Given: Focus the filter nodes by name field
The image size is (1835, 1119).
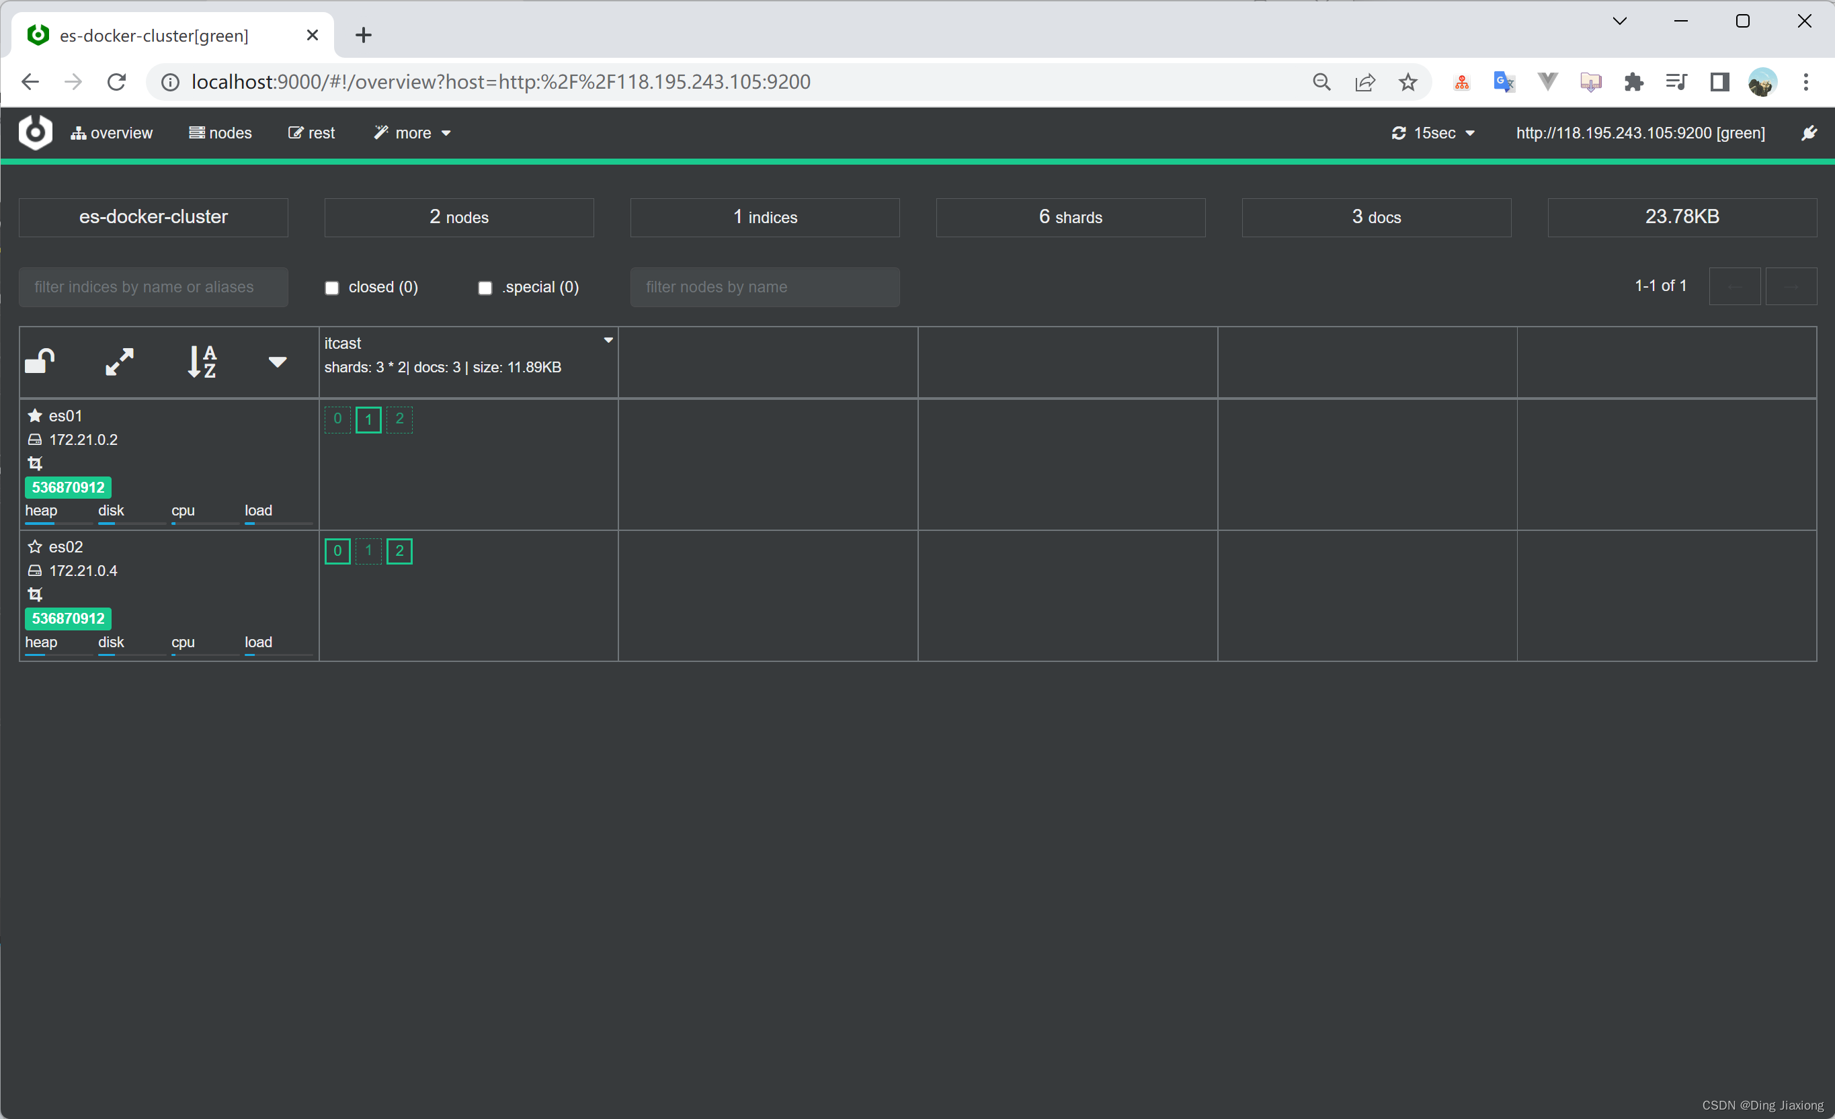Looking at the screenshot, I should (765, 288).
